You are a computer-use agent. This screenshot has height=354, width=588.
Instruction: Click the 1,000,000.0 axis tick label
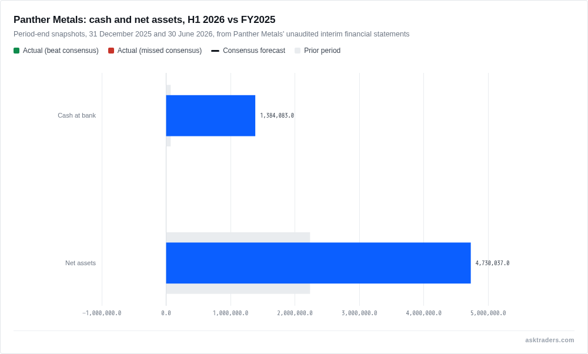click(x=230, y=313)
